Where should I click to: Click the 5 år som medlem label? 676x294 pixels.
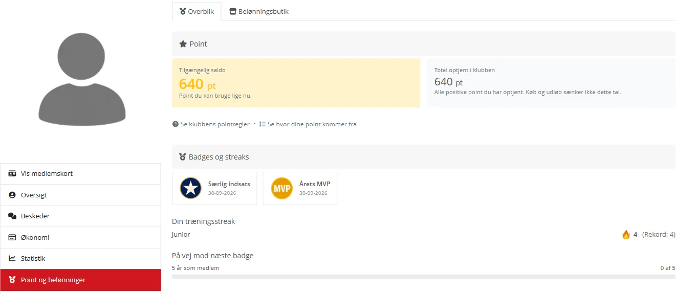click(195, 268)
